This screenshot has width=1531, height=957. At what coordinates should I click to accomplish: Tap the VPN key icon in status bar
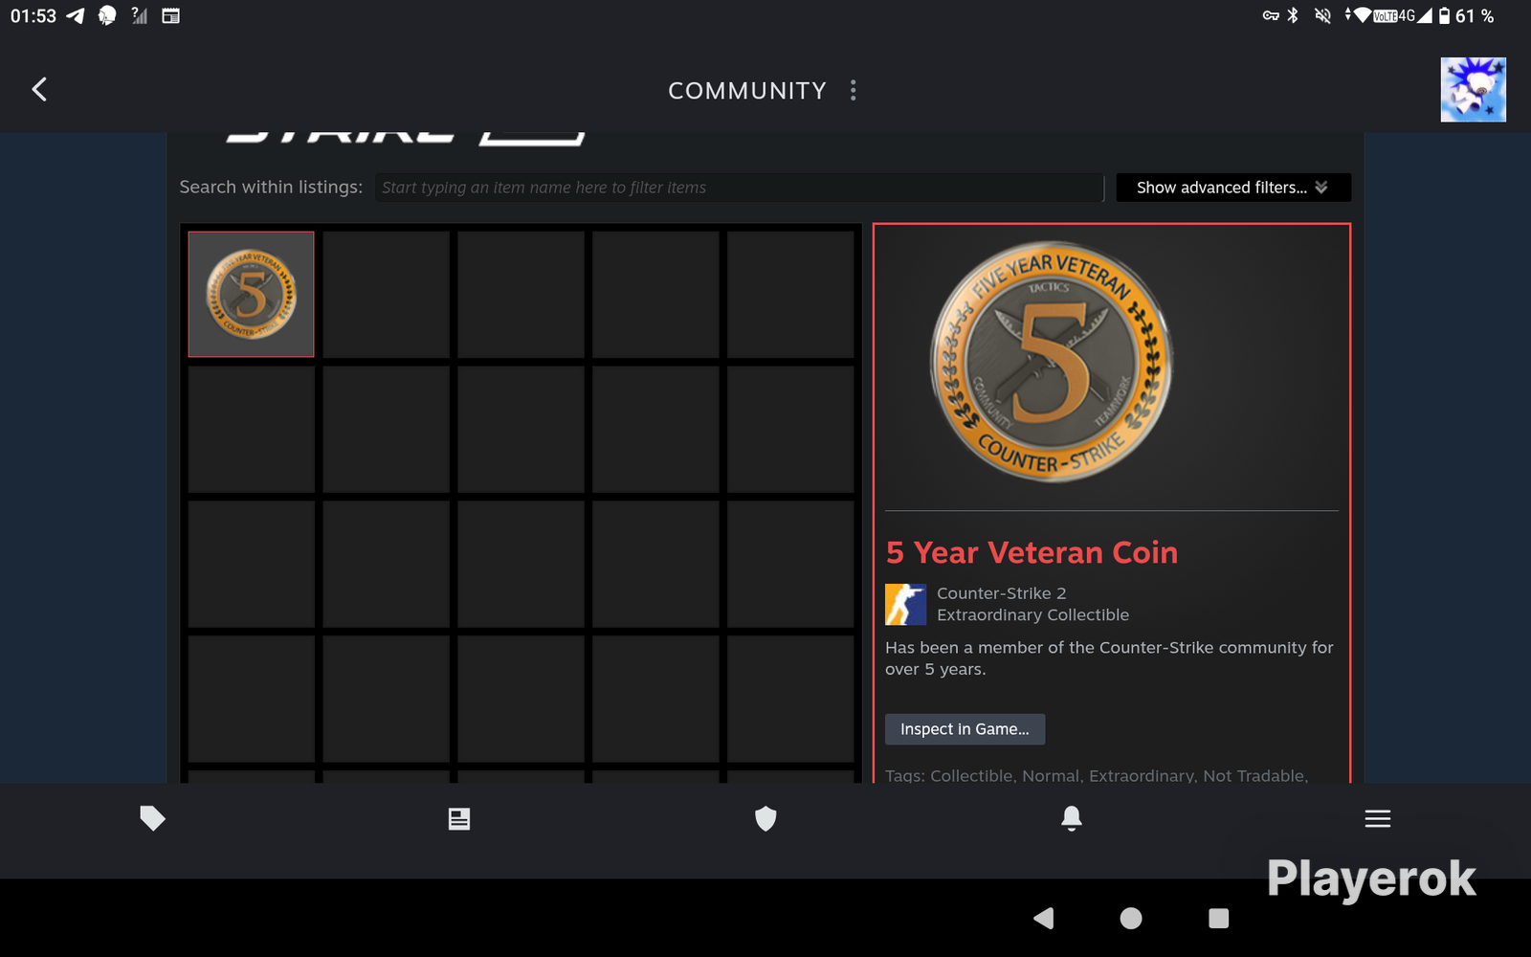[1271, 16]
